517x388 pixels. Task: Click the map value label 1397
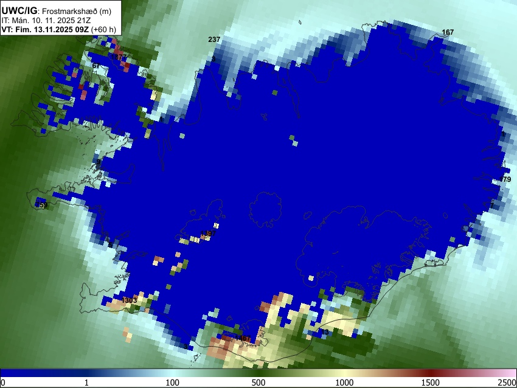(x=208, y=234)
